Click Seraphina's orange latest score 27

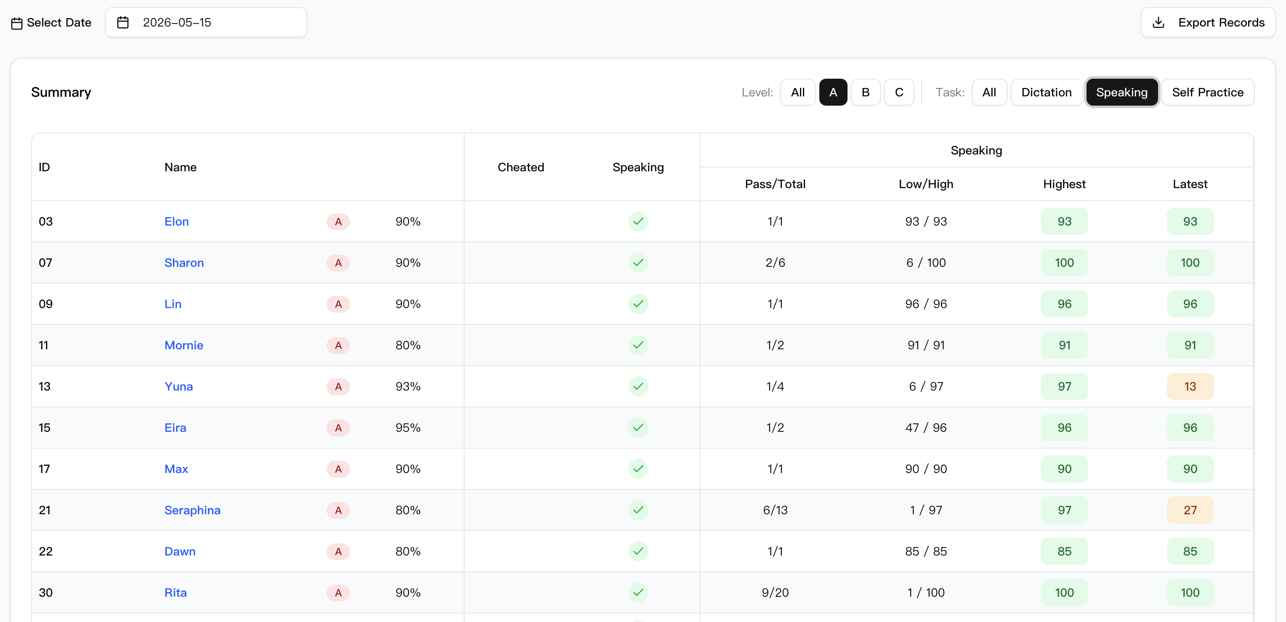tap(1190, 510)
